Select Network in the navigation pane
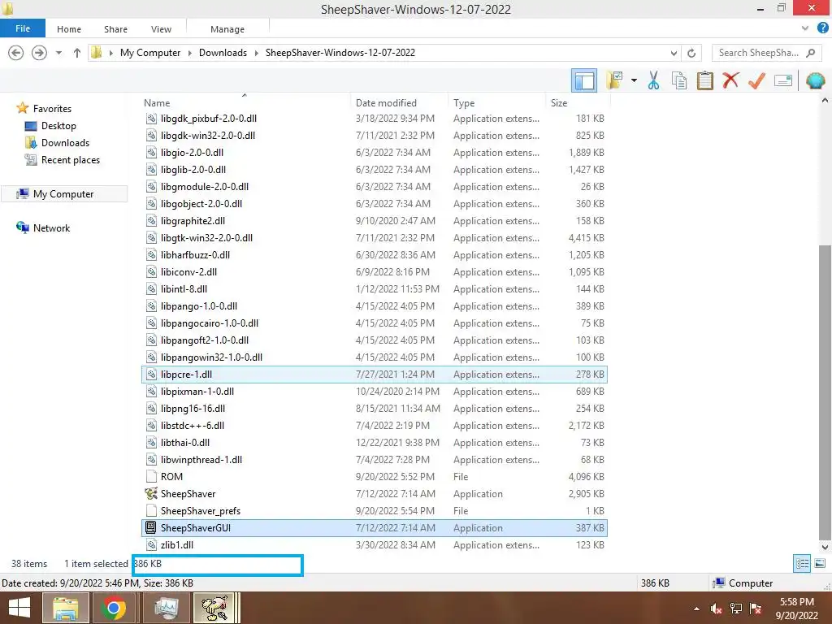 coord(51,228)
